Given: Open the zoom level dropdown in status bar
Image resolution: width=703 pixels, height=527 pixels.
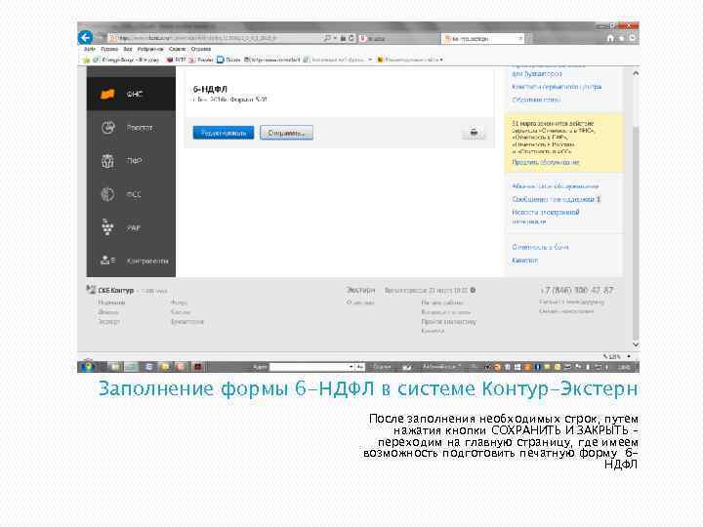Looking at the screenshot, I should 629,357.
